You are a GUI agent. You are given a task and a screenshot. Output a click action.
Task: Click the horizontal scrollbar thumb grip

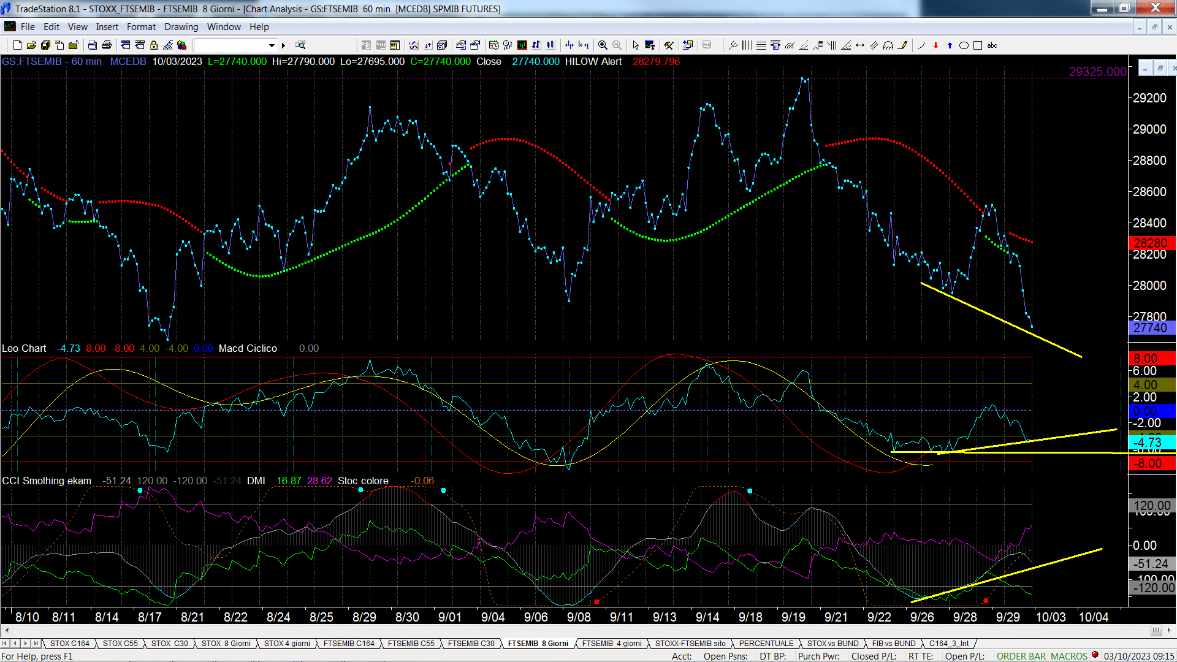[1156, 630]
